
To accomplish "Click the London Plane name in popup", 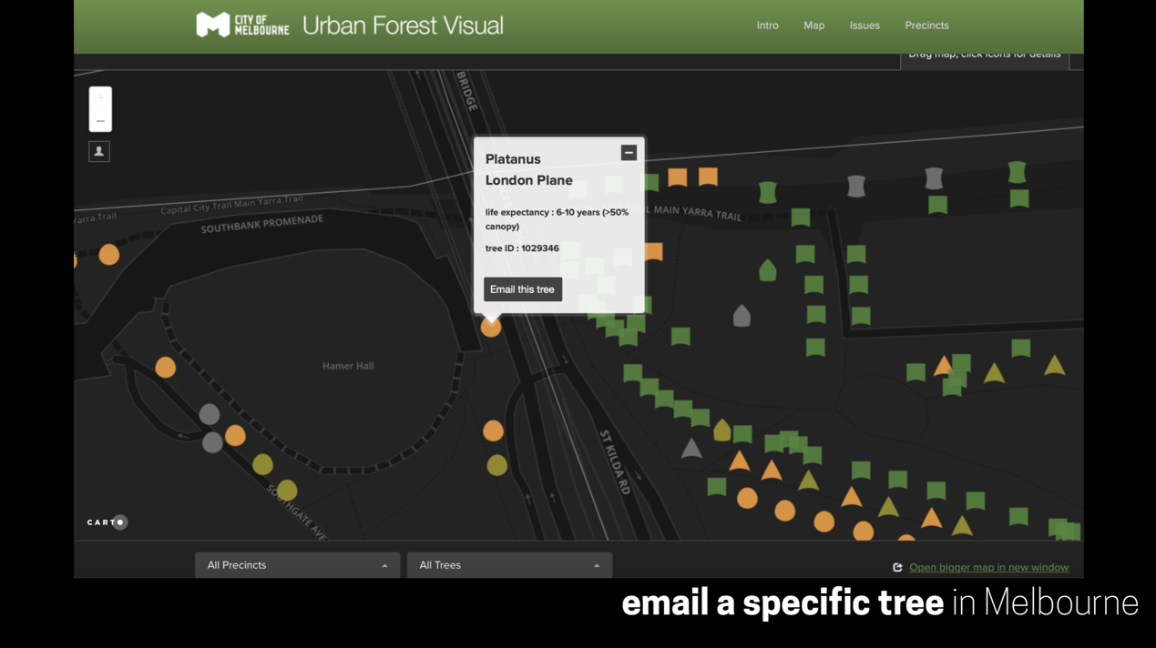I will click(529, 180).
